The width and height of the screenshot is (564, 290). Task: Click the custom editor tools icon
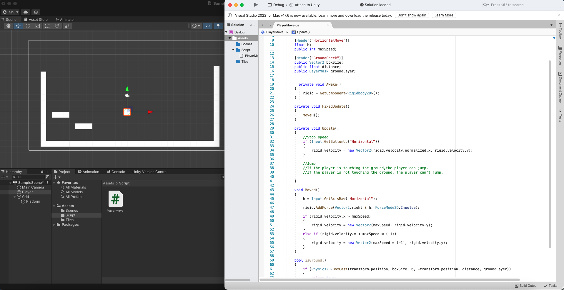tap(68, 26)
